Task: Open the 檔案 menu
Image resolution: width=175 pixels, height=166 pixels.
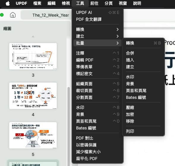Action: click(37, 3)
